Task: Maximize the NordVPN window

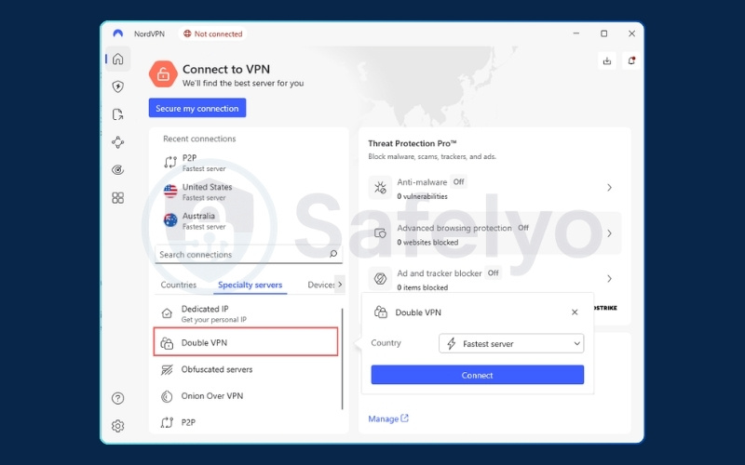Action: 603,33
